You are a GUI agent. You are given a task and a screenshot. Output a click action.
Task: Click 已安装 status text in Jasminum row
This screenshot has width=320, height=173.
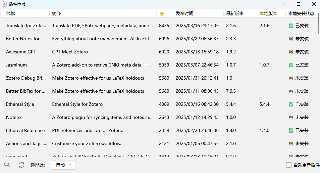click(x=302, y=65)
